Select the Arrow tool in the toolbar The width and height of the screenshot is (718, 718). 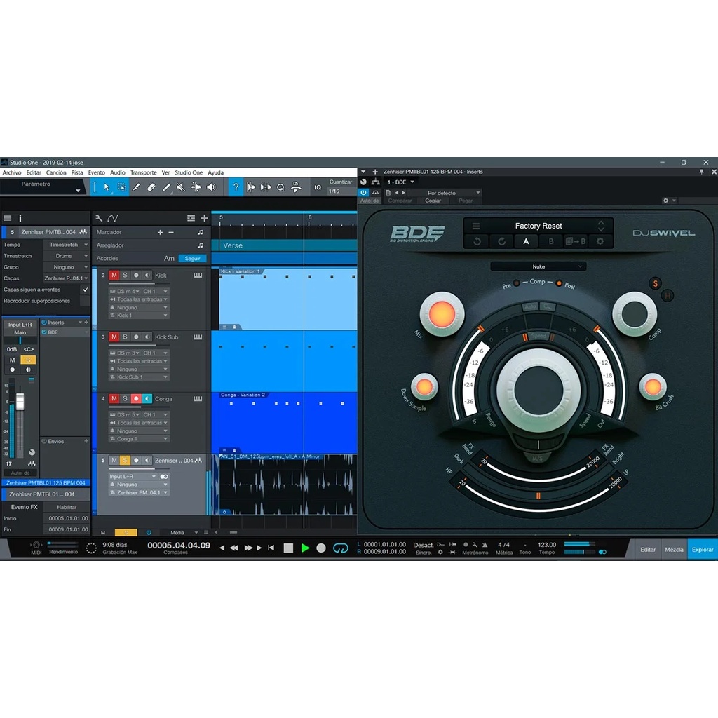(107, 187)
